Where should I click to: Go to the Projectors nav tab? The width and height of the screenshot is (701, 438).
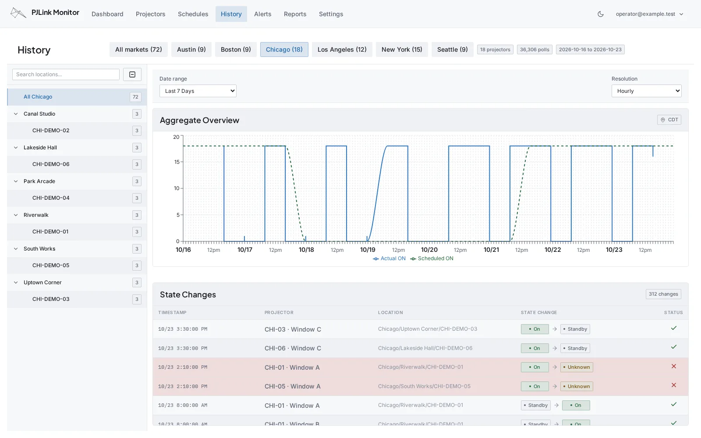(151, 14)
